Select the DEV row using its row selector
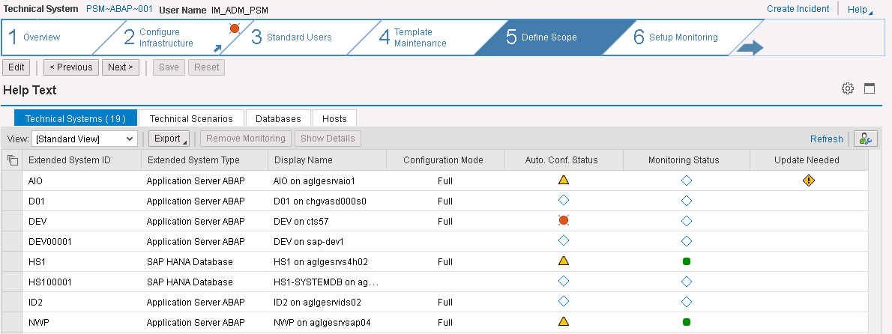 [x=12, y=221]
